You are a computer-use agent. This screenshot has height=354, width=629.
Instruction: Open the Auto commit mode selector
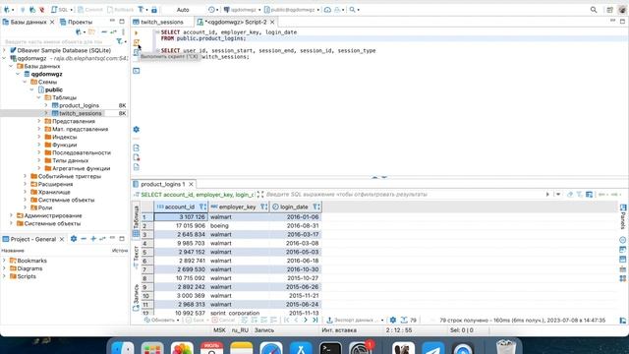point(183,10)
